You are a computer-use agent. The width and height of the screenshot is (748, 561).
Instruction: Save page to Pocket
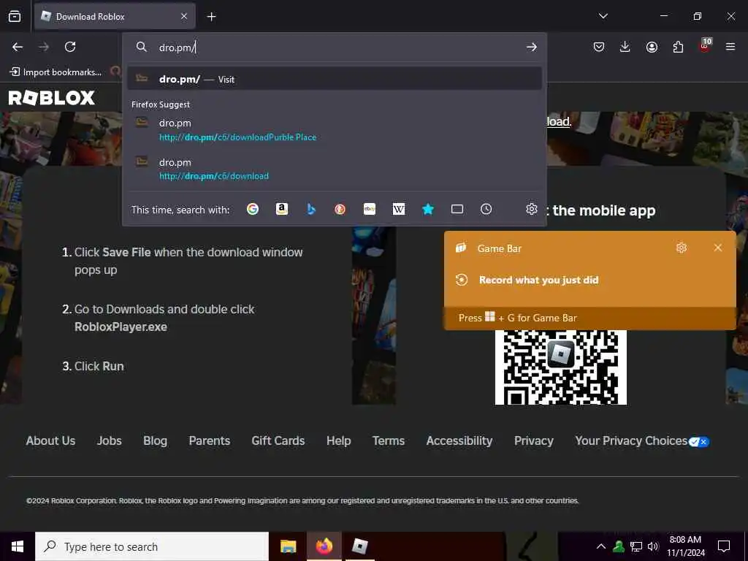point(599,47)
